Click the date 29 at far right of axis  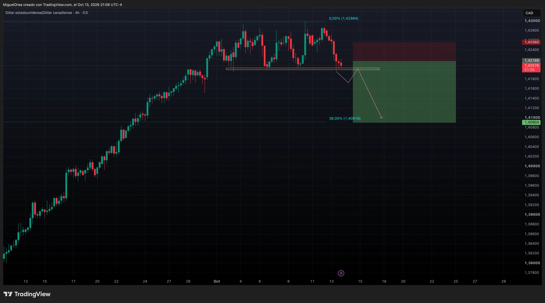[x=504, y=281]
